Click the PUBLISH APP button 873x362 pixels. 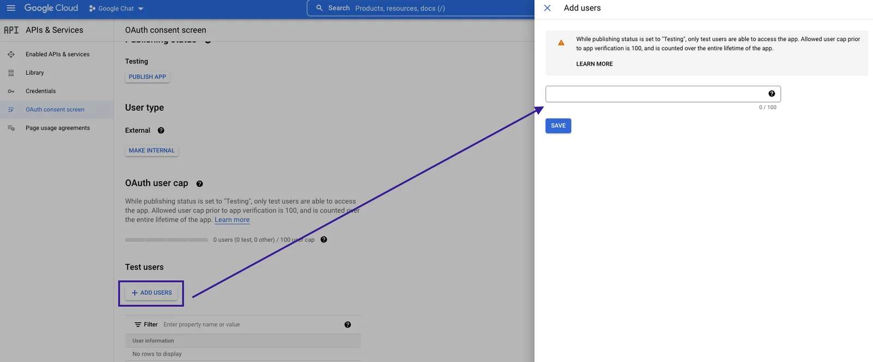[147, 77]
